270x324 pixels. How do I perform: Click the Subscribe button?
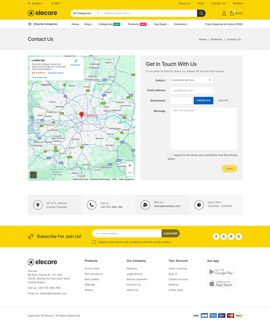170,233
